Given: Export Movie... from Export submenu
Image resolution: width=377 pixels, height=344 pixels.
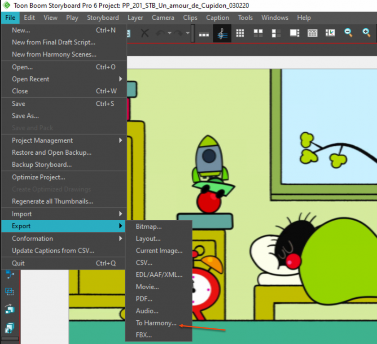Looking at the screenshot, I should (x=159, y=287).
